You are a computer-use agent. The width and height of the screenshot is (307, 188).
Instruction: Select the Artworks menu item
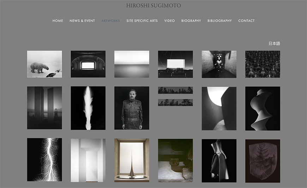110,21
